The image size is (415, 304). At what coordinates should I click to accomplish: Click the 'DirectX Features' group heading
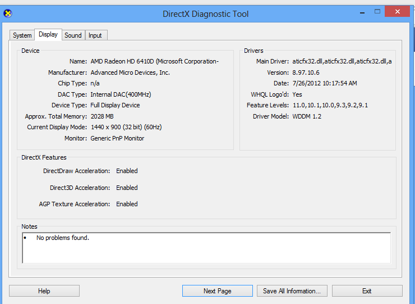(x=44, y=157)
